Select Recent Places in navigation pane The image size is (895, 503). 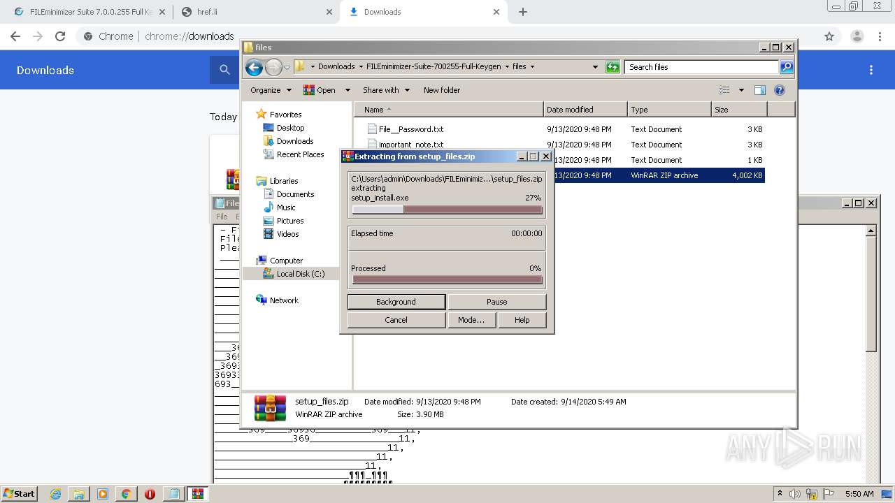click(300, 154)
